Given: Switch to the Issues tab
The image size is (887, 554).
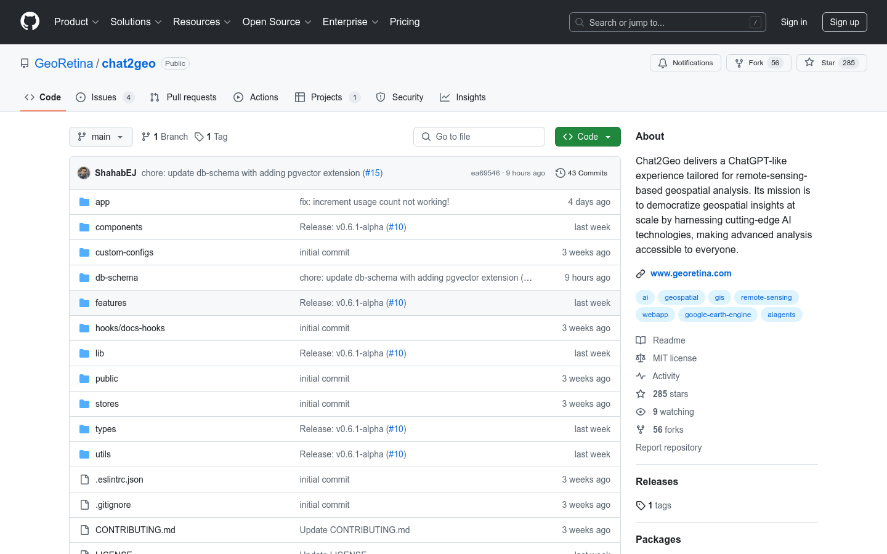Looking at the screenshot, I should [104, 97].
